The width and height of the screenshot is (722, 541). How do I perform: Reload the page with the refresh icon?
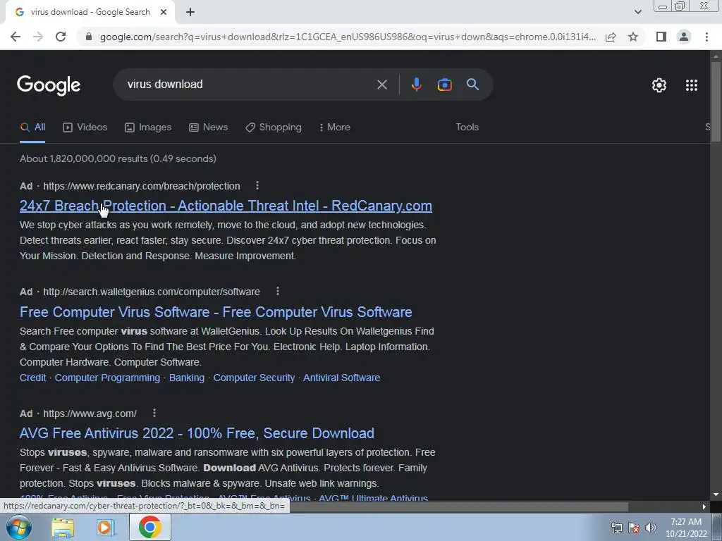(61, 37)
